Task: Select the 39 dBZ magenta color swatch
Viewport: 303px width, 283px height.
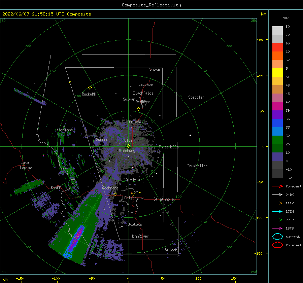Action: click(277, 106)
